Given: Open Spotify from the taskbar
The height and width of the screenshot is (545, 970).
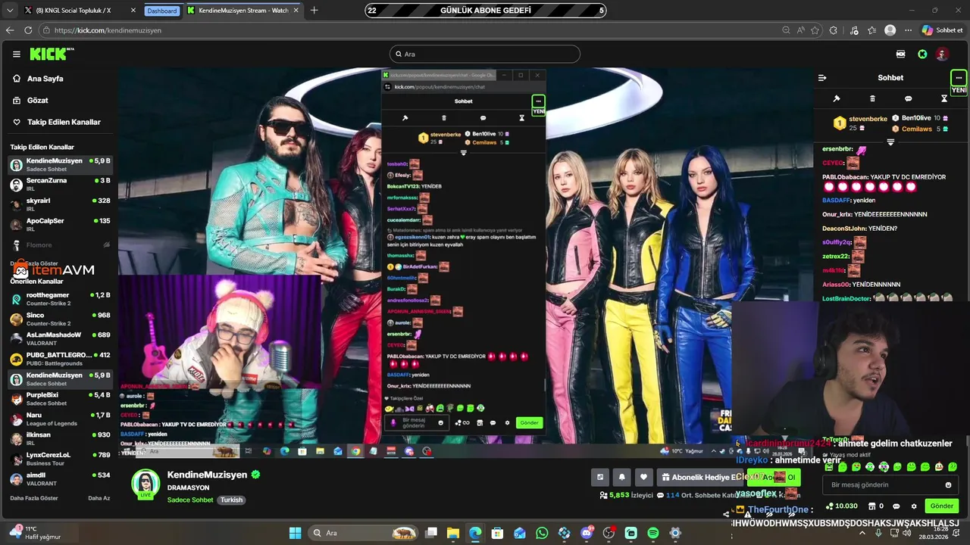Looking at the screenshot, I should (653, 533).
